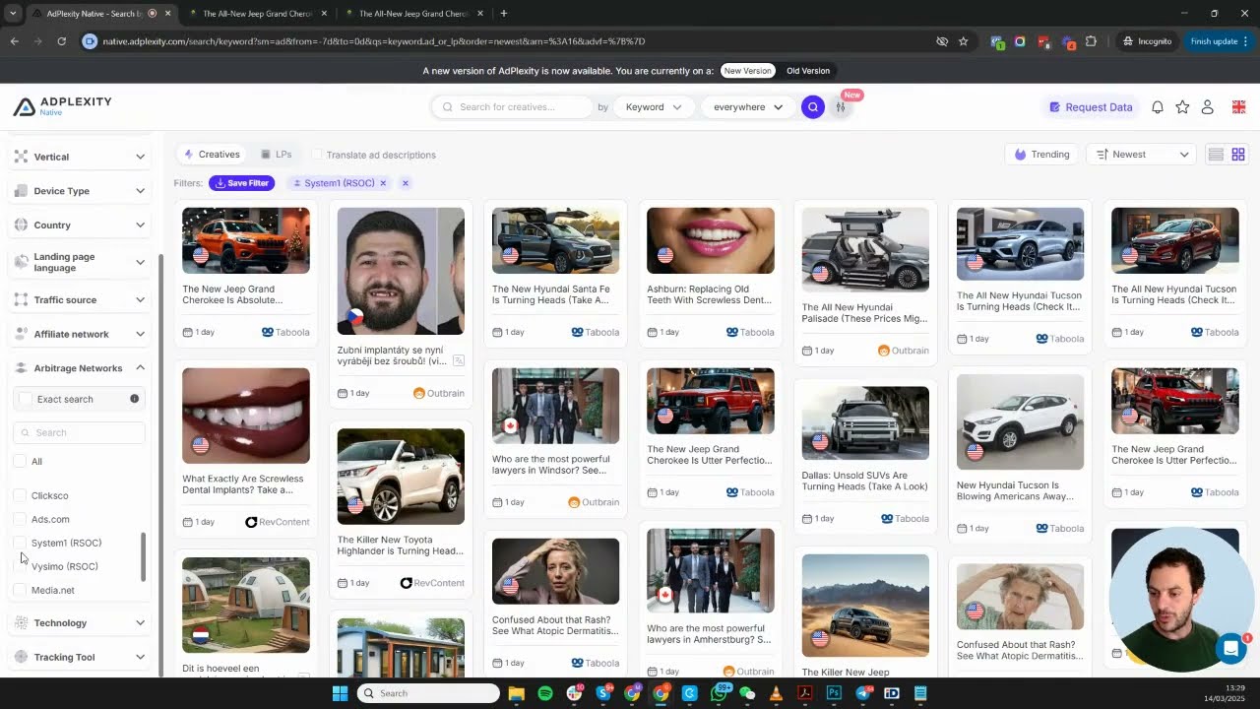This screenshot has height=709, width=1260.
Task: Switch to list view layout
Action: tap(1216, 155)
